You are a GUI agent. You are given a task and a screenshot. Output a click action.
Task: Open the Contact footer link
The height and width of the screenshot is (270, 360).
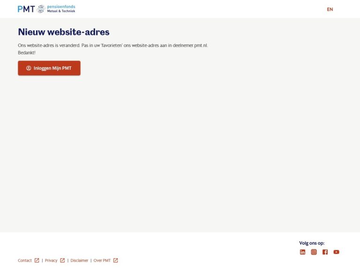pos(24,260)
